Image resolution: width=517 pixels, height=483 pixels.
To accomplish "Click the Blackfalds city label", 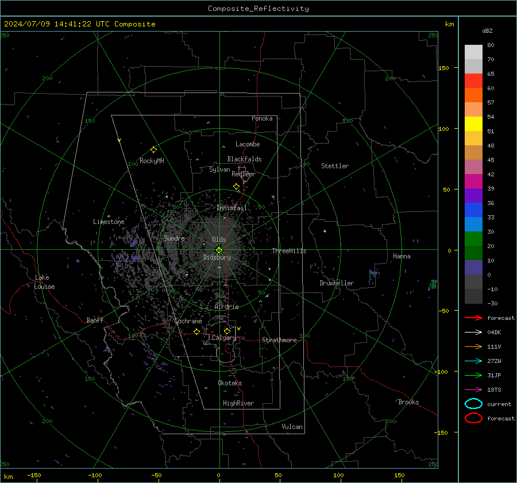I will pos(244,159).
